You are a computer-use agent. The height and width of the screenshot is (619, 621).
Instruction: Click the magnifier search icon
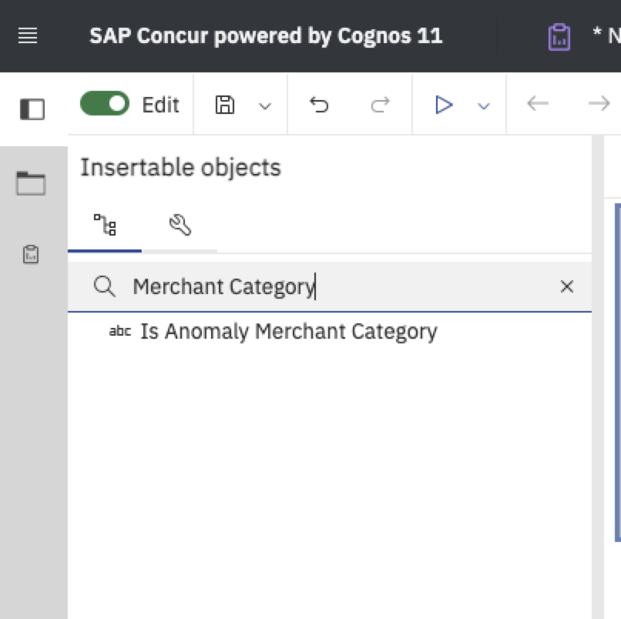point(105,286)
